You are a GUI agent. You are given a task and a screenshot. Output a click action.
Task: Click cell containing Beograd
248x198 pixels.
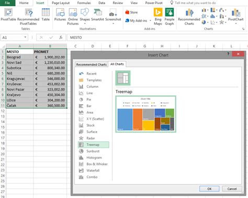pyautogui.click(x=20, y=57)
